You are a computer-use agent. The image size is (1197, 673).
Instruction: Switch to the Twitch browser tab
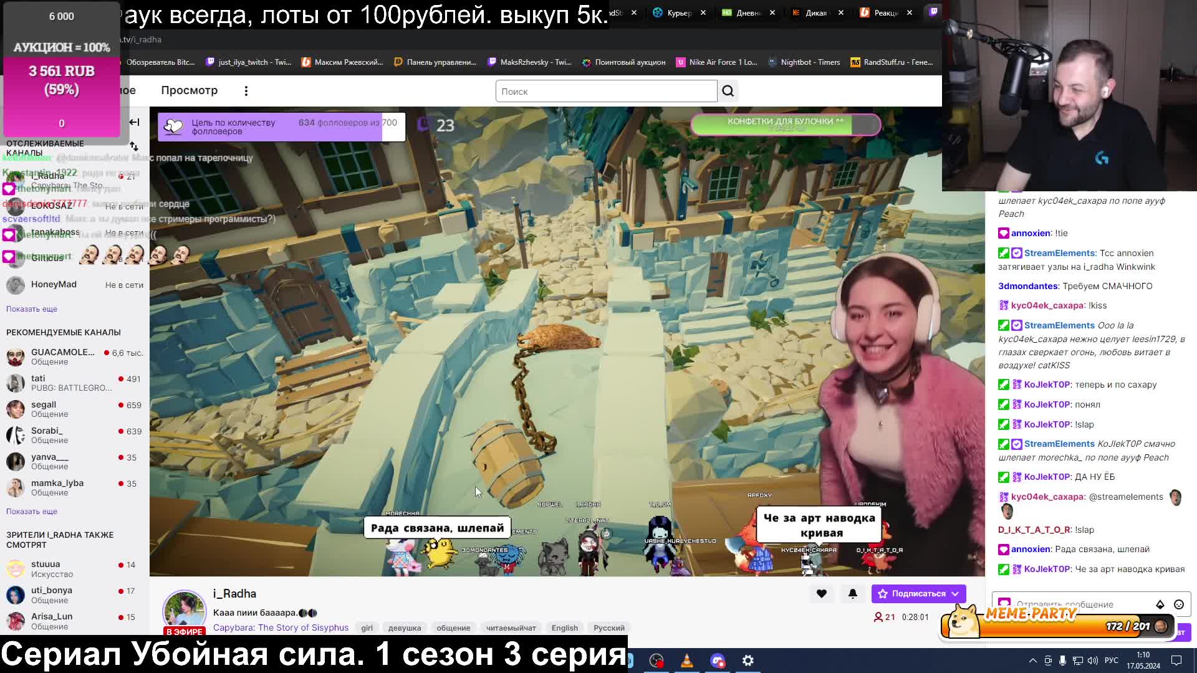click(933, 12)
